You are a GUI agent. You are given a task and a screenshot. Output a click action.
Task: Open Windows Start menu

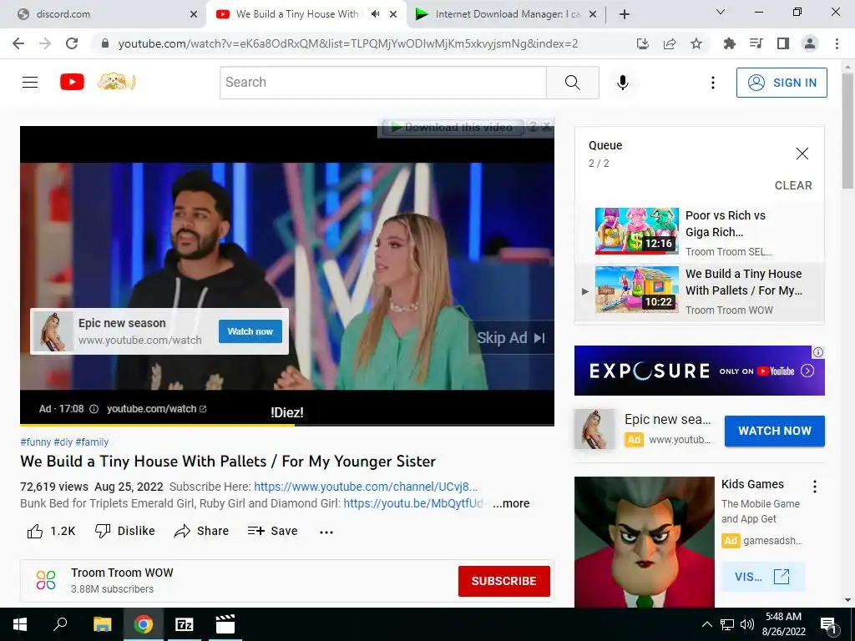20,624
